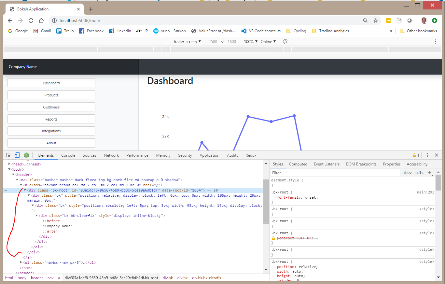Screen dimensions: 445x284
Task: Click the bookmark star in the address bar
Action: [x=376, y=20]
